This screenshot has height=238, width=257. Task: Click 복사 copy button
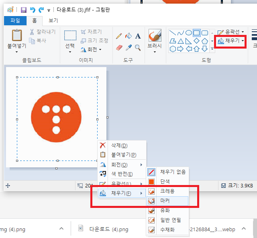pos(37,41)
